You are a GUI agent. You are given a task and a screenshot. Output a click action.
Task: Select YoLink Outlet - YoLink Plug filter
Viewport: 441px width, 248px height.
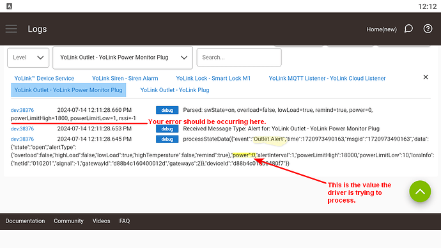(174, 90)
